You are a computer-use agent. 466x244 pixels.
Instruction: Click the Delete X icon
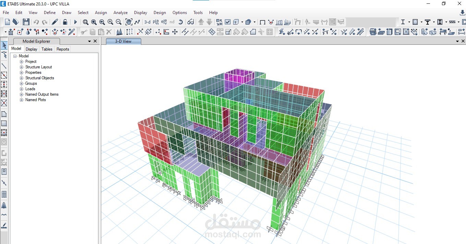[x=109, y=32]
